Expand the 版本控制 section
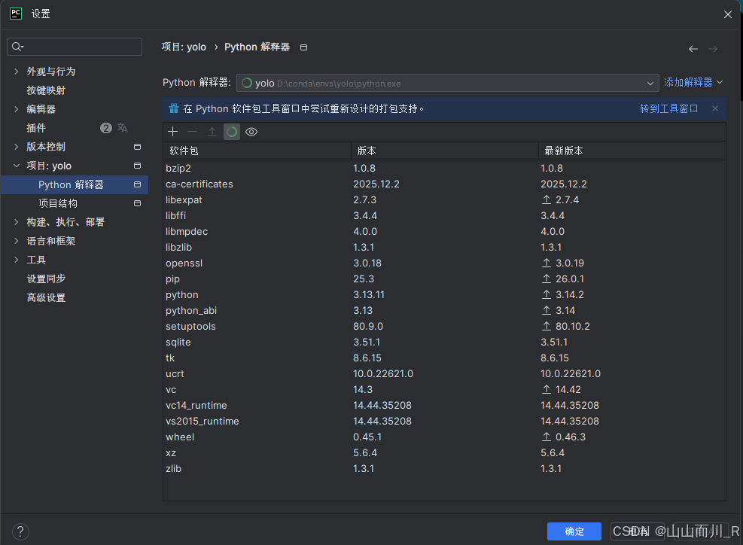 (16, 147)
